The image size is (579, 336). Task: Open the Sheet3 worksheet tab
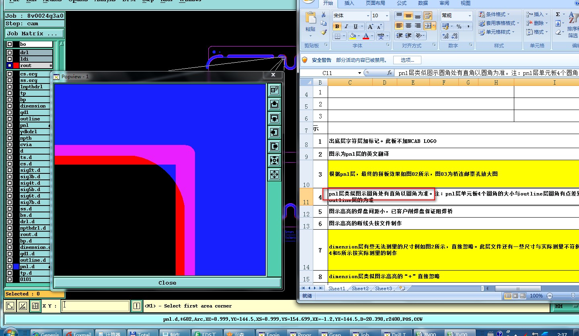(383, 288)
